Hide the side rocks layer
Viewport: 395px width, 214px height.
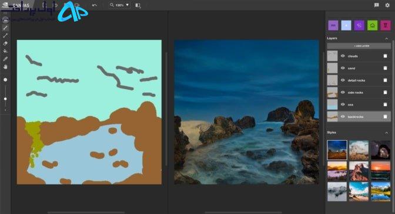click(343, 92)
